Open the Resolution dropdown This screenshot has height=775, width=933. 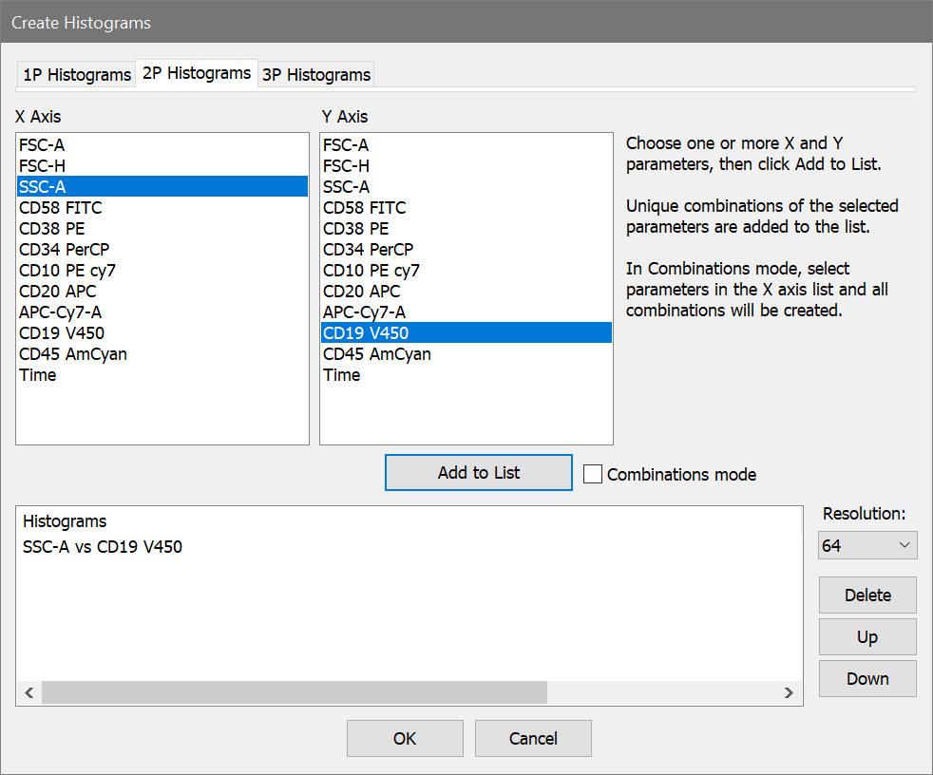(x=867, y=546)
